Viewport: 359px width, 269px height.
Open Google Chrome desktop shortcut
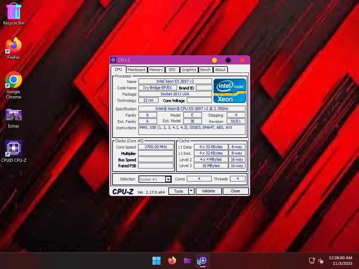tap(14, 85)
